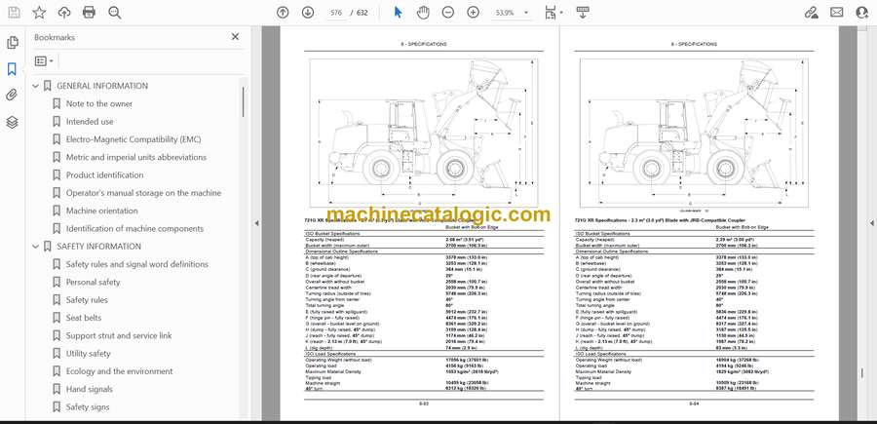Open the Personal safety bookmark
The image size is (877, 424).
pyautogui.click(x=93, y=282)
